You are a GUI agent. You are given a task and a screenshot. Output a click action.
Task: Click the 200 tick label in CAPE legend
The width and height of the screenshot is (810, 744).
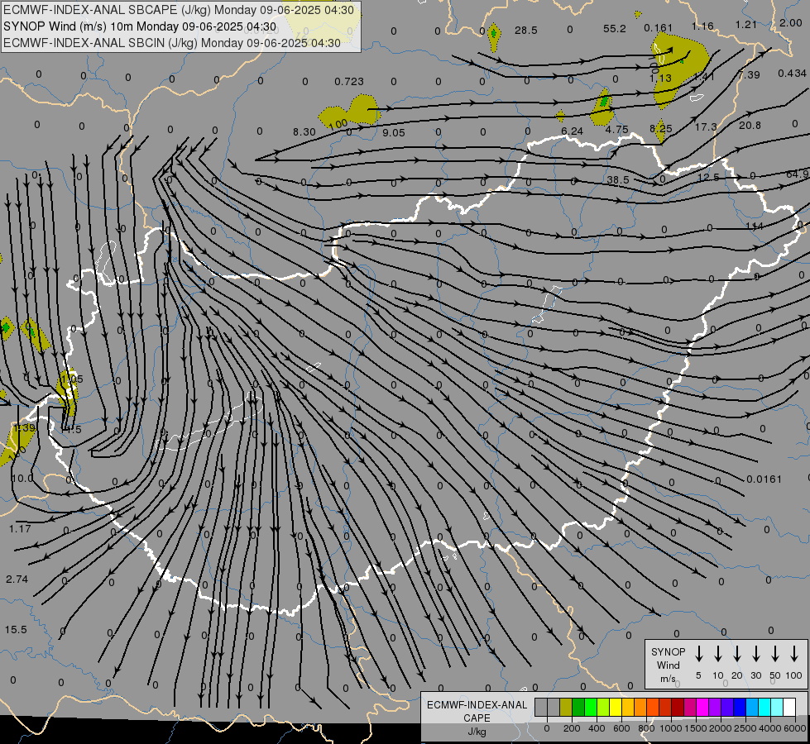(572, 728)
